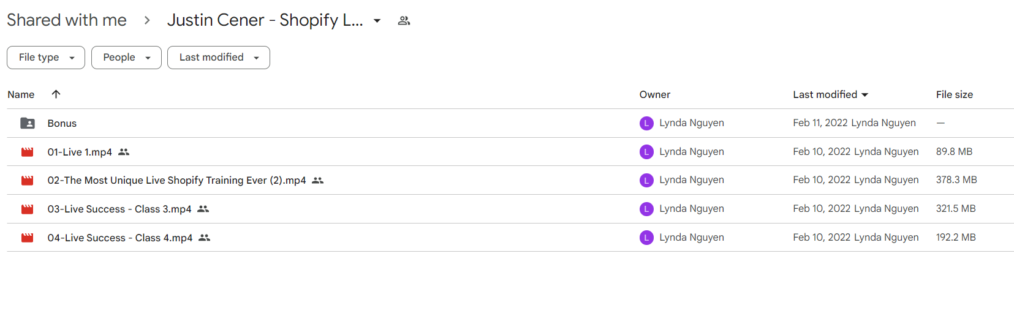Click the shared folder people icon in breadcrumb

point(404,20)
